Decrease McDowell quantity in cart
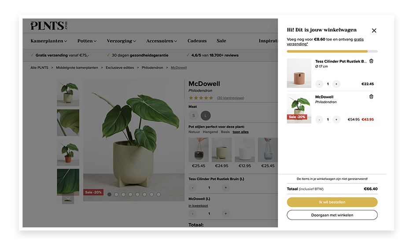This screenshot has height=245, width=413. pos(319,120)
